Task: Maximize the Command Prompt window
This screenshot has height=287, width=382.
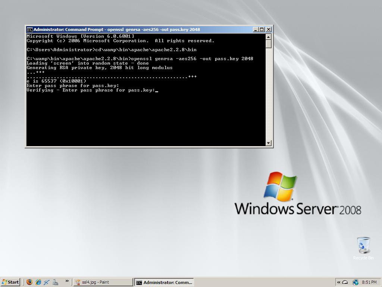Action: coord(262,30)
